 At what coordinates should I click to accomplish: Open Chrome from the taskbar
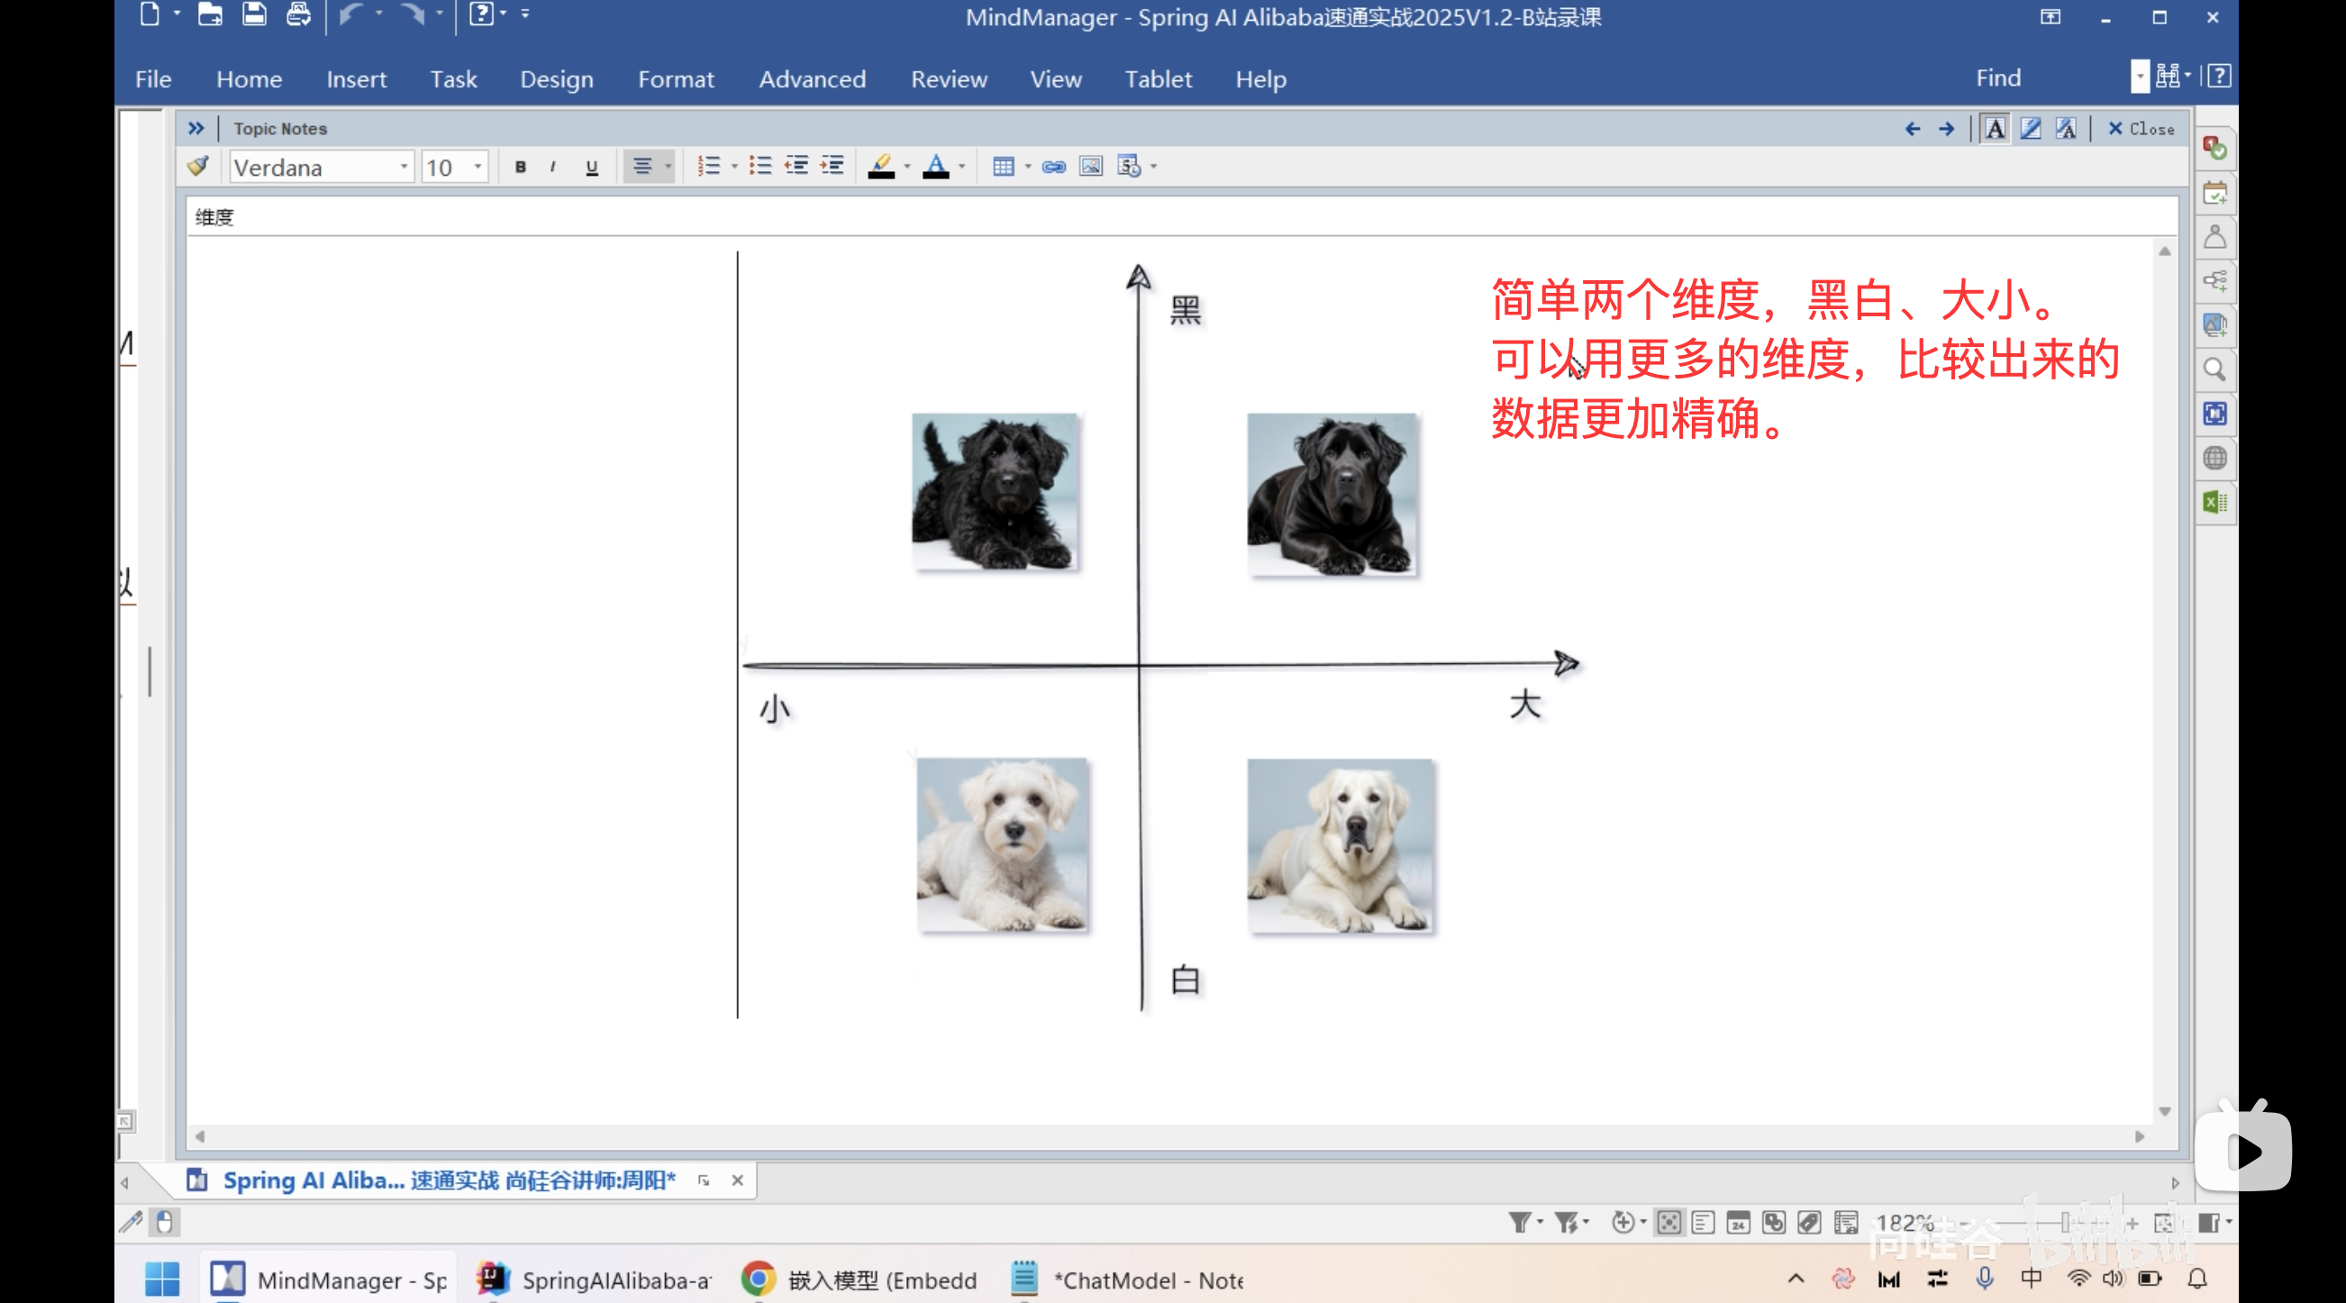757,1280
